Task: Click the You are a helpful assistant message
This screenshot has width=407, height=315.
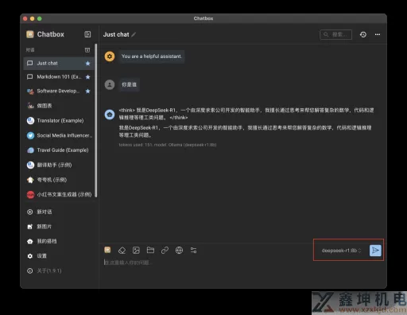Action: click(x=152, y=56)
